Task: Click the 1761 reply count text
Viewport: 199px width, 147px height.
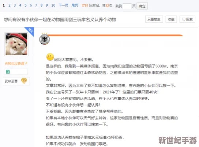Action: pos(85,5)
